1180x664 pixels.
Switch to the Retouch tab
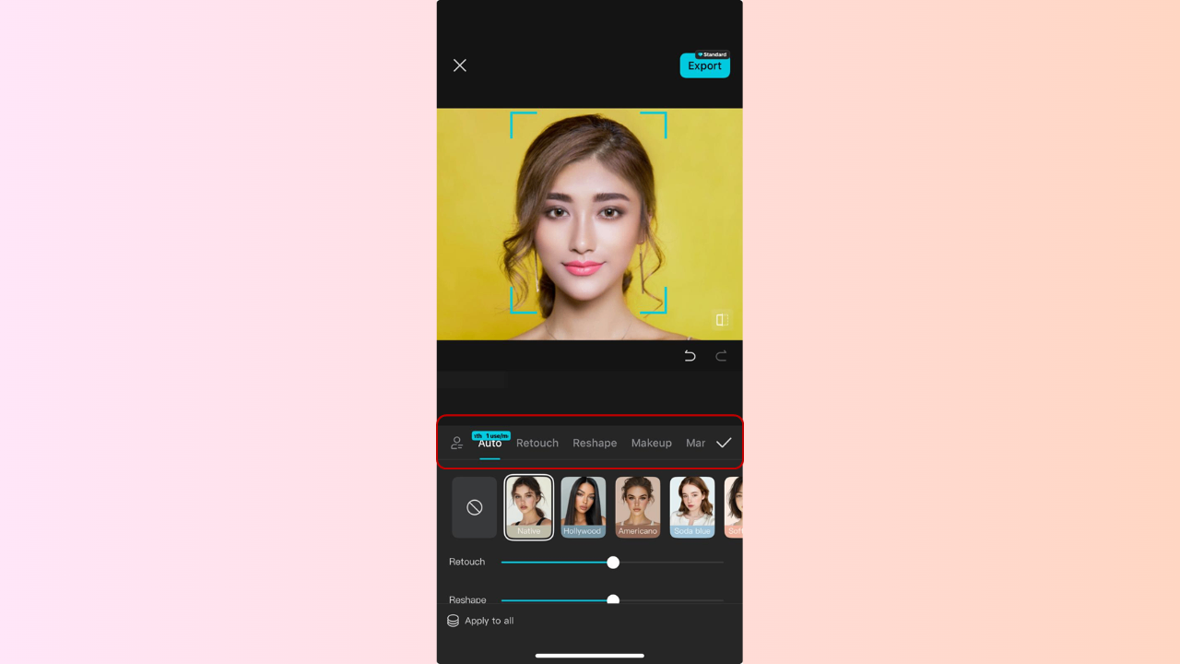537,443
